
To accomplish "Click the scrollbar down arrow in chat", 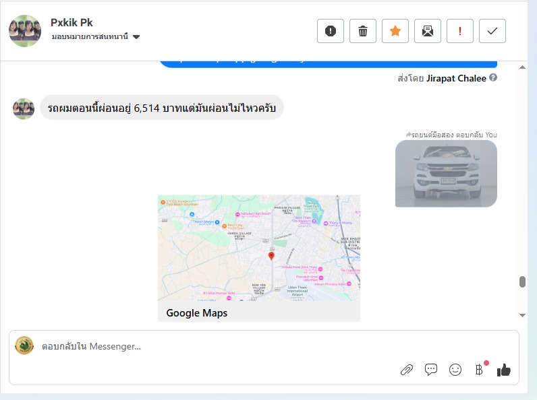I will pyautogui.click(x=522, y=314).
